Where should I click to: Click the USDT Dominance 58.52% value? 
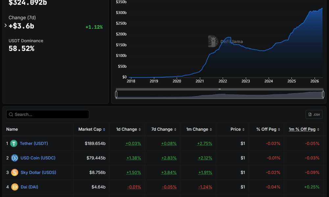point(21,49)
